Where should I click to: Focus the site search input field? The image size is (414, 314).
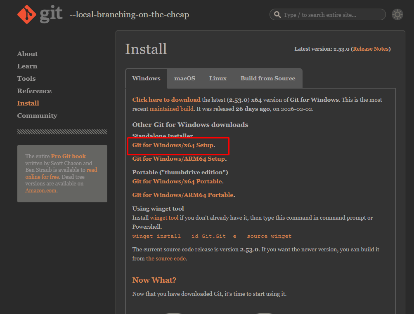[327, 14]
